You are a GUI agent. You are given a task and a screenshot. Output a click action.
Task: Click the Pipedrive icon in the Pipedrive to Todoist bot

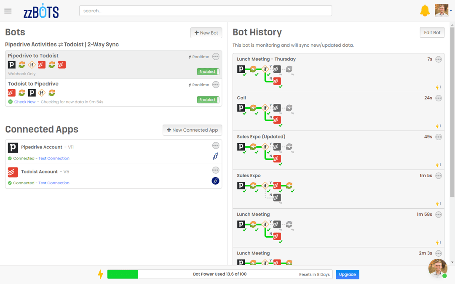point(11,64)
